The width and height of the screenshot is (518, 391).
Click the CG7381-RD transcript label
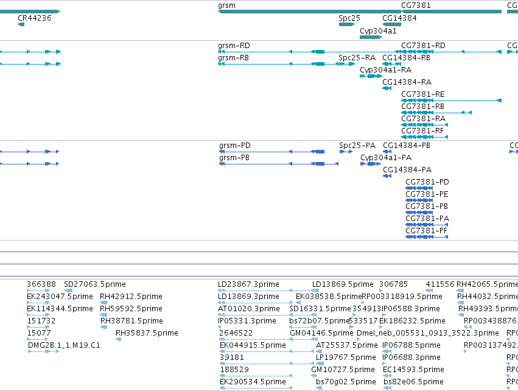point(423,46)
